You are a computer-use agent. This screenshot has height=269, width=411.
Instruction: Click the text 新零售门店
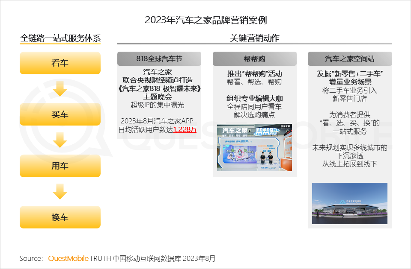coord(350,99)
